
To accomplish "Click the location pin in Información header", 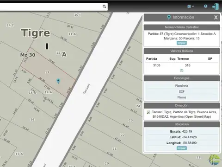I will 169,17.
